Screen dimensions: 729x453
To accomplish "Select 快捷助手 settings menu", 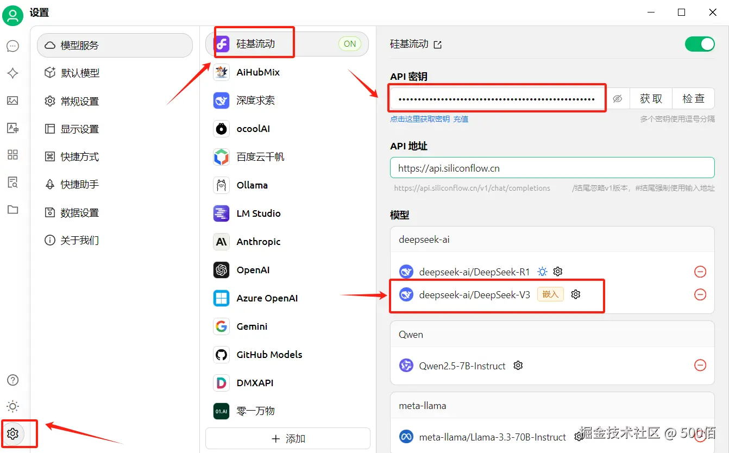I will [115, 184].
